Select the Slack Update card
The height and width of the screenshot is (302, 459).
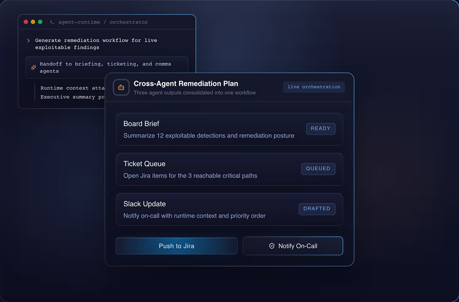(229, 209)
